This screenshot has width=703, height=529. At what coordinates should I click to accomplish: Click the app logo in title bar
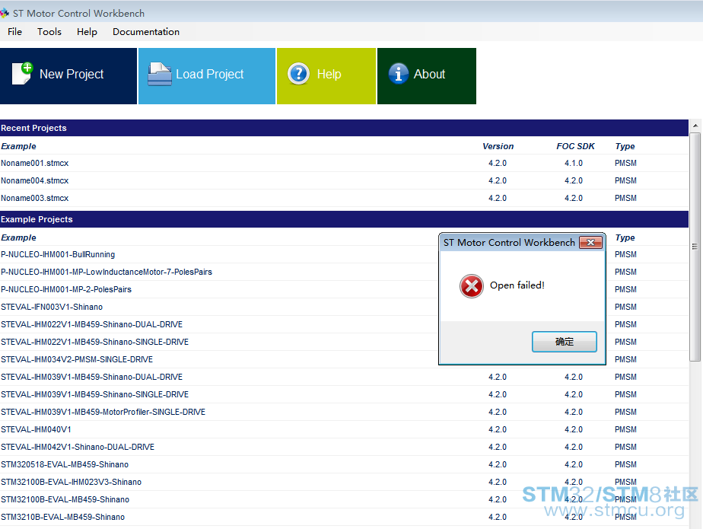point(5,14)
